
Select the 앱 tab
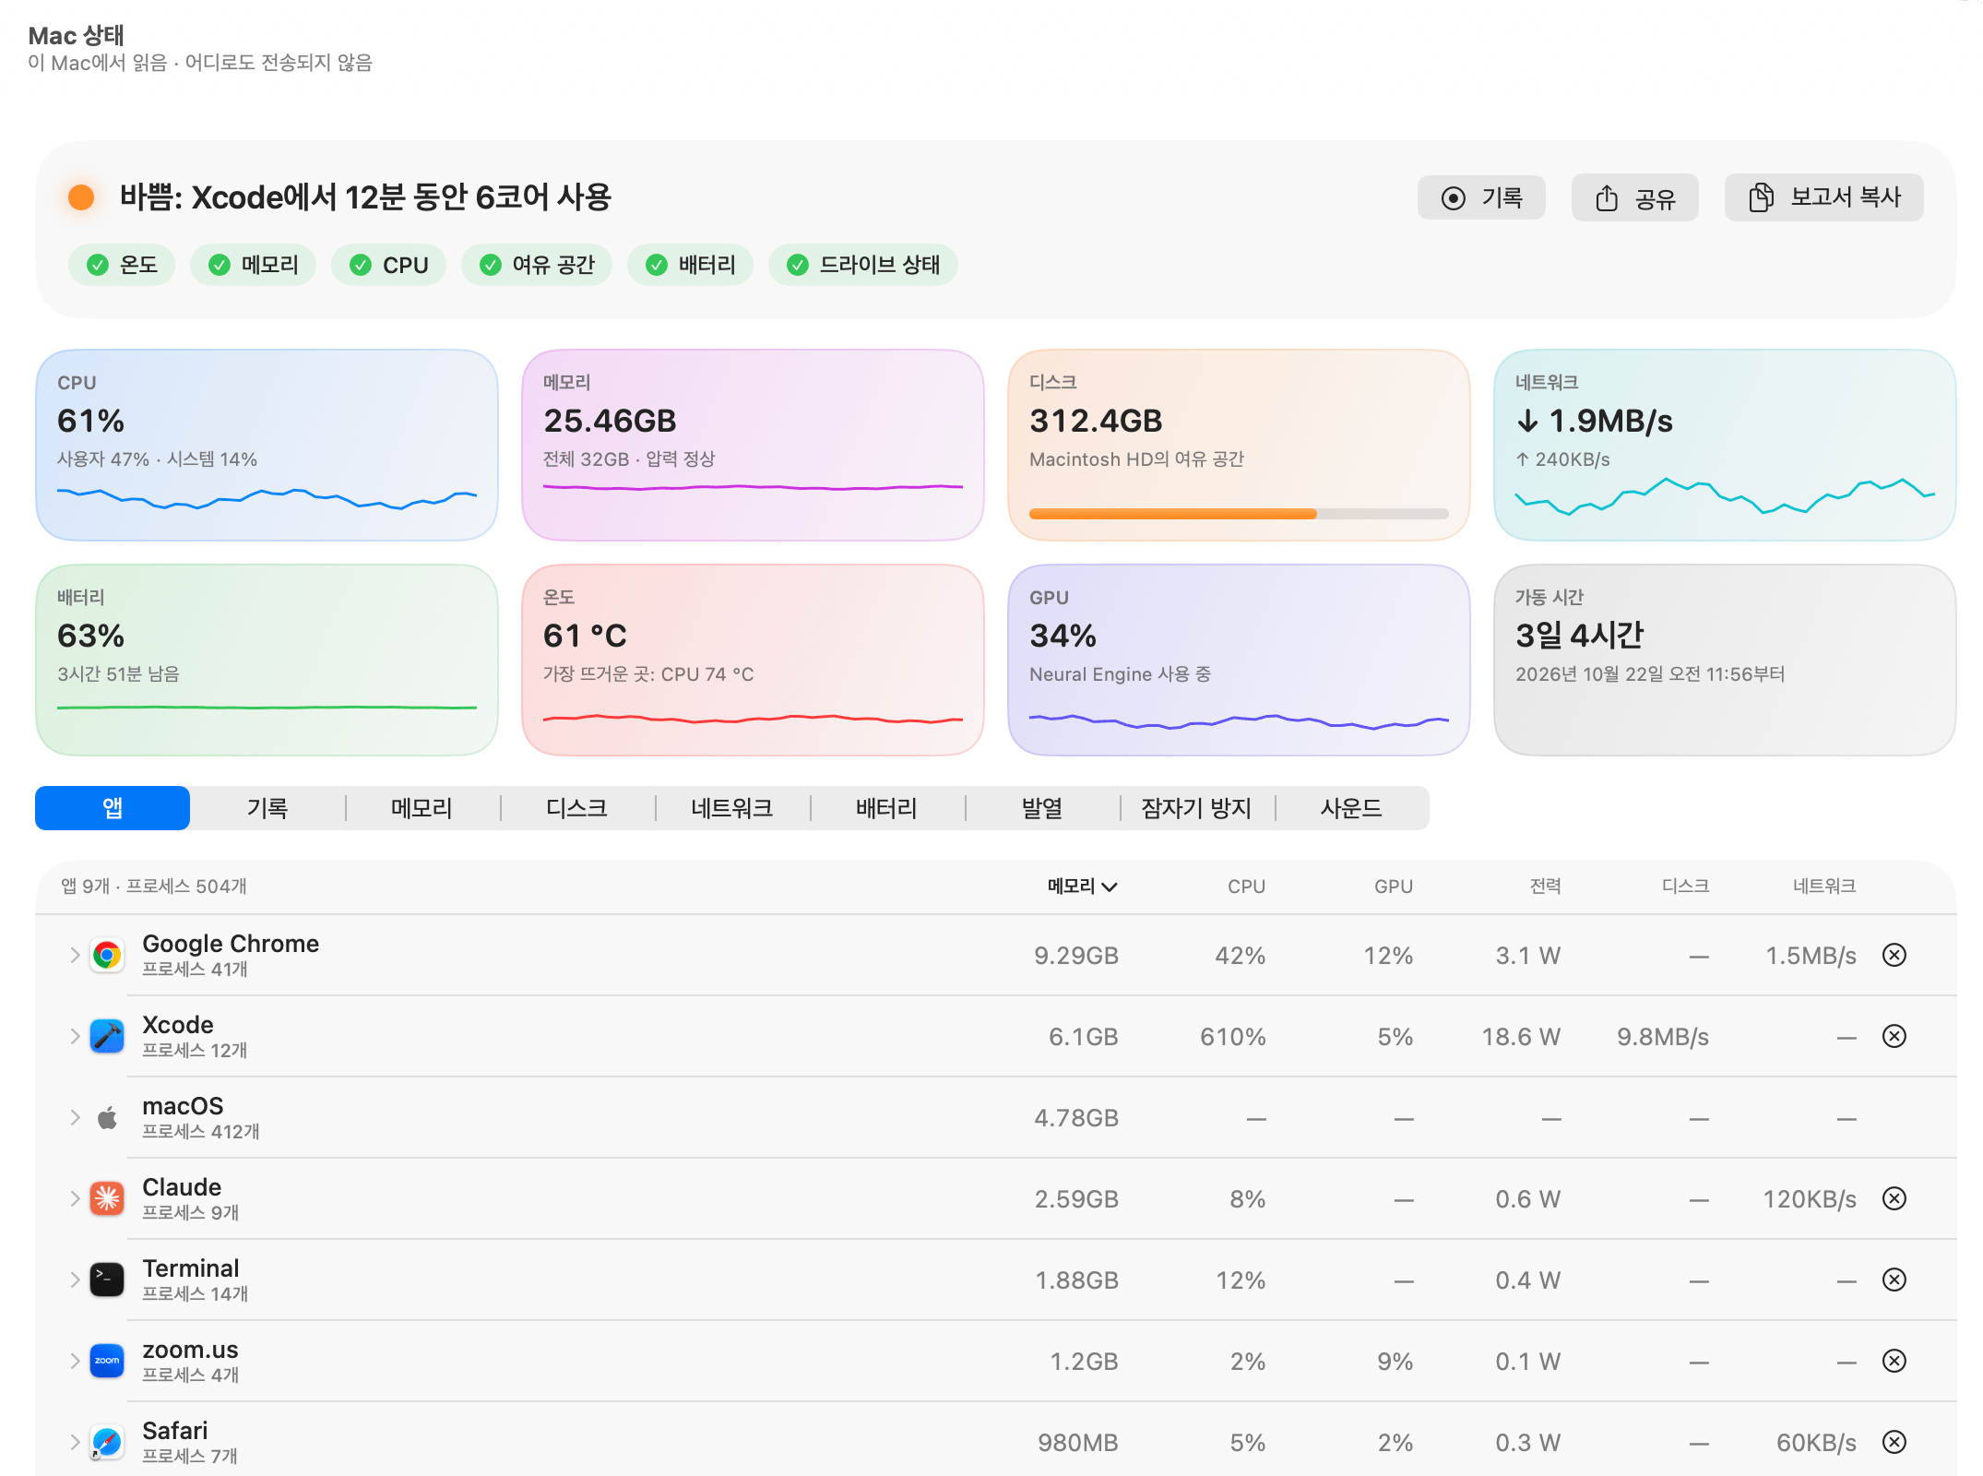(113, 809)
